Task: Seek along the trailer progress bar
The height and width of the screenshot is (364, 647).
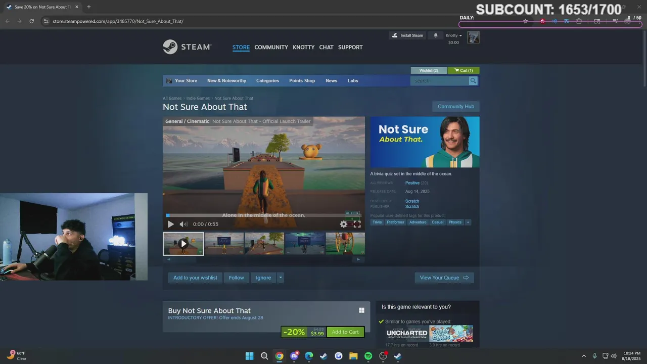Action: 263,215
